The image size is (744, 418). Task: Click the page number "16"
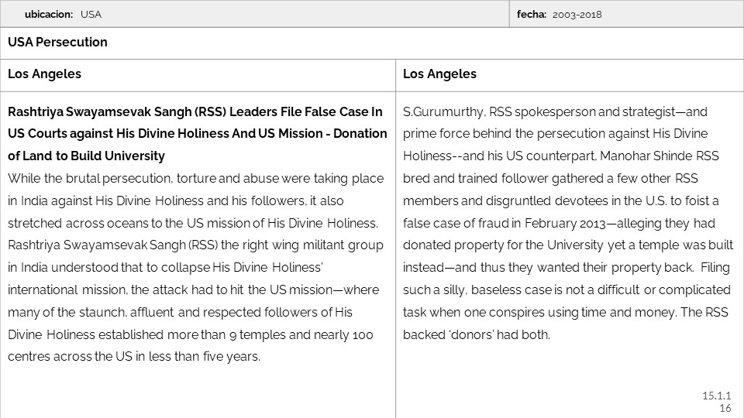pos(725,408)
